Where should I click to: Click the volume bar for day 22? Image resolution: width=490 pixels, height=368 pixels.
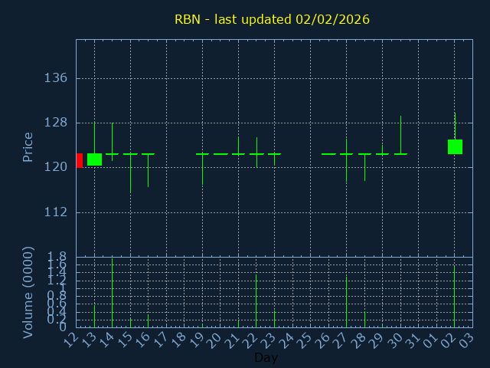[x=256, y=301]
